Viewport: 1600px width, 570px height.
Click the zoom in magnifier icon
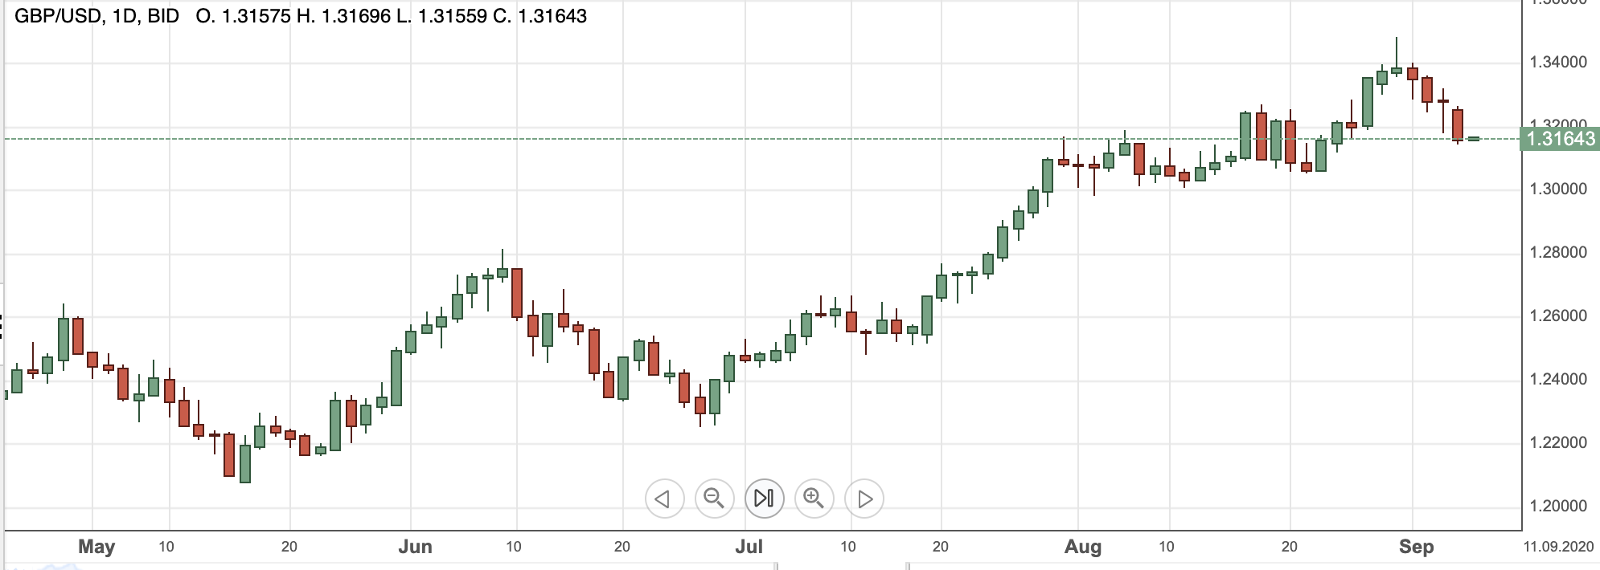tap(814, 498)
